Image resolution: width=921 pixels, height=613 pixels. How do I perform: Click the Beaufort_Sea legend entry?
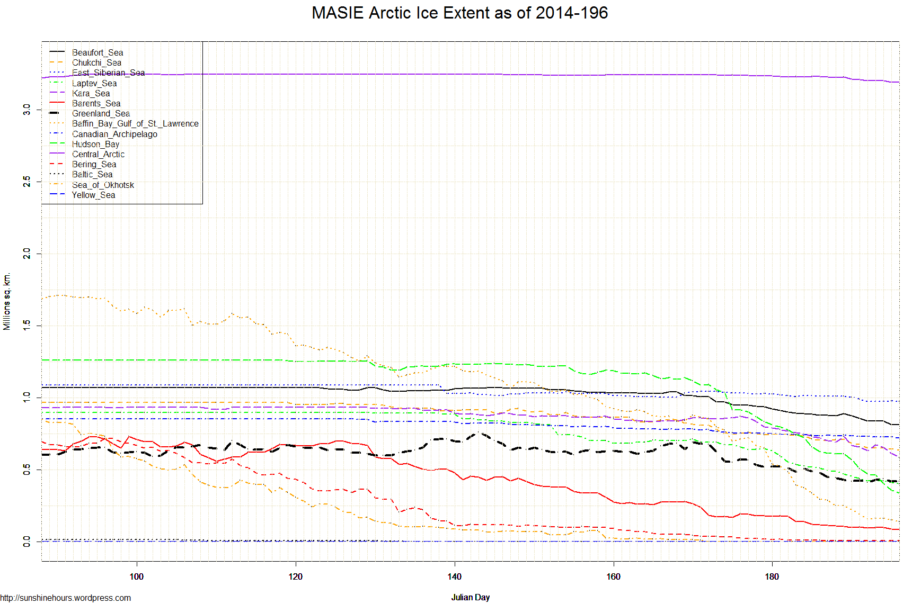[98, 52]
